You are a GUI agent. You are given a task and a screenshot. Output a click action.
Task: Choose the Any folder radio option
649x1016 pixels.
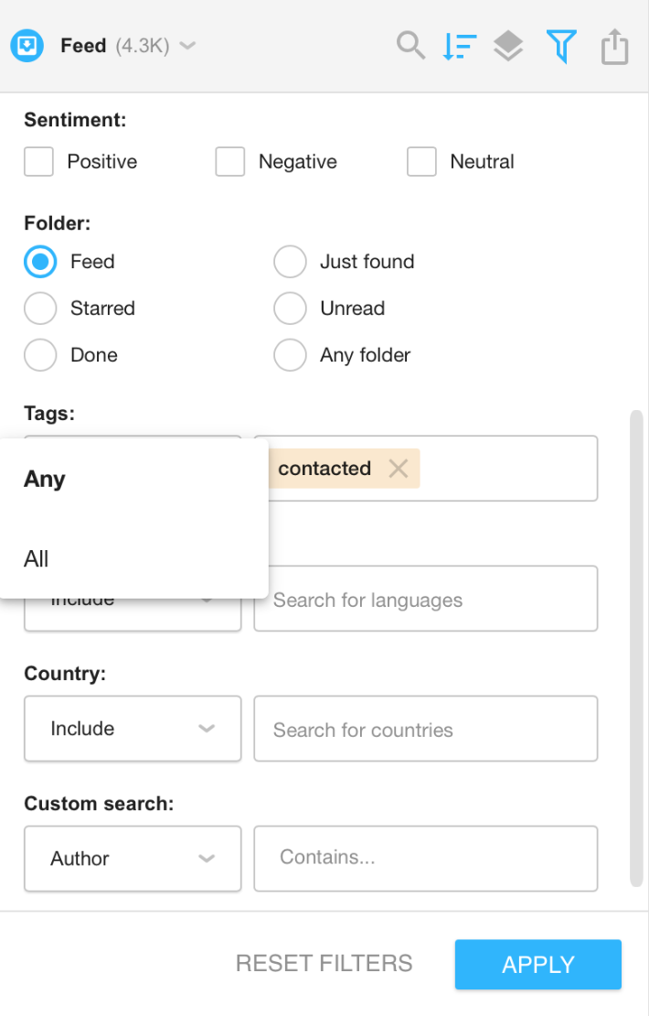click(290, 354)
